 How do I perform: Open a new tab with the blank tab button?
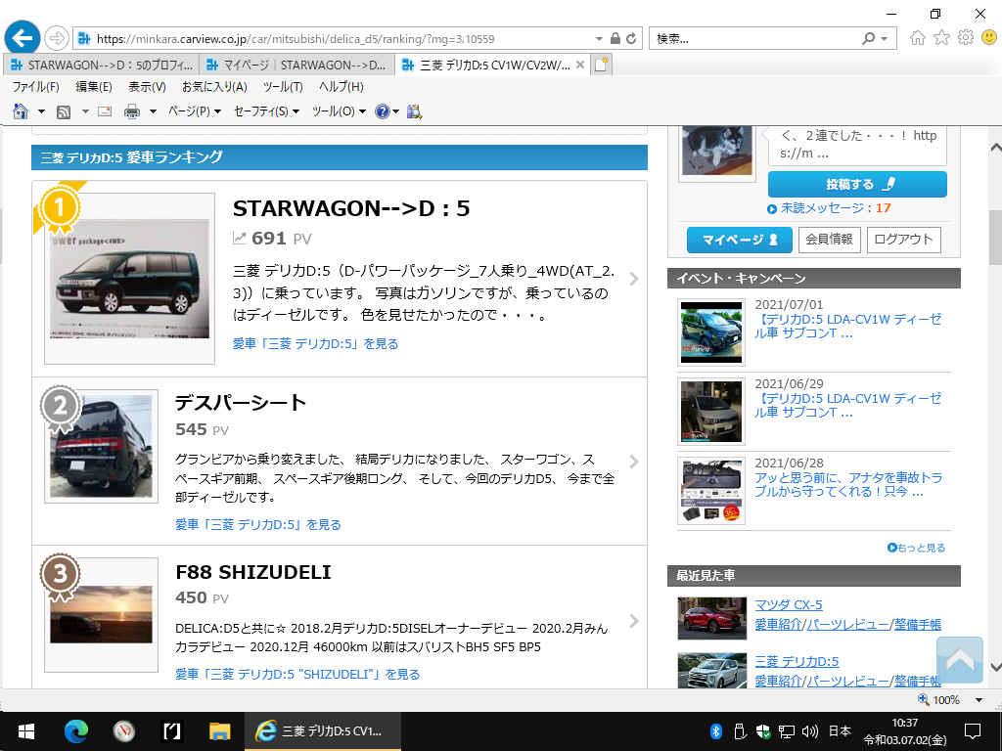pyautogui.click(x=602, y=65)
